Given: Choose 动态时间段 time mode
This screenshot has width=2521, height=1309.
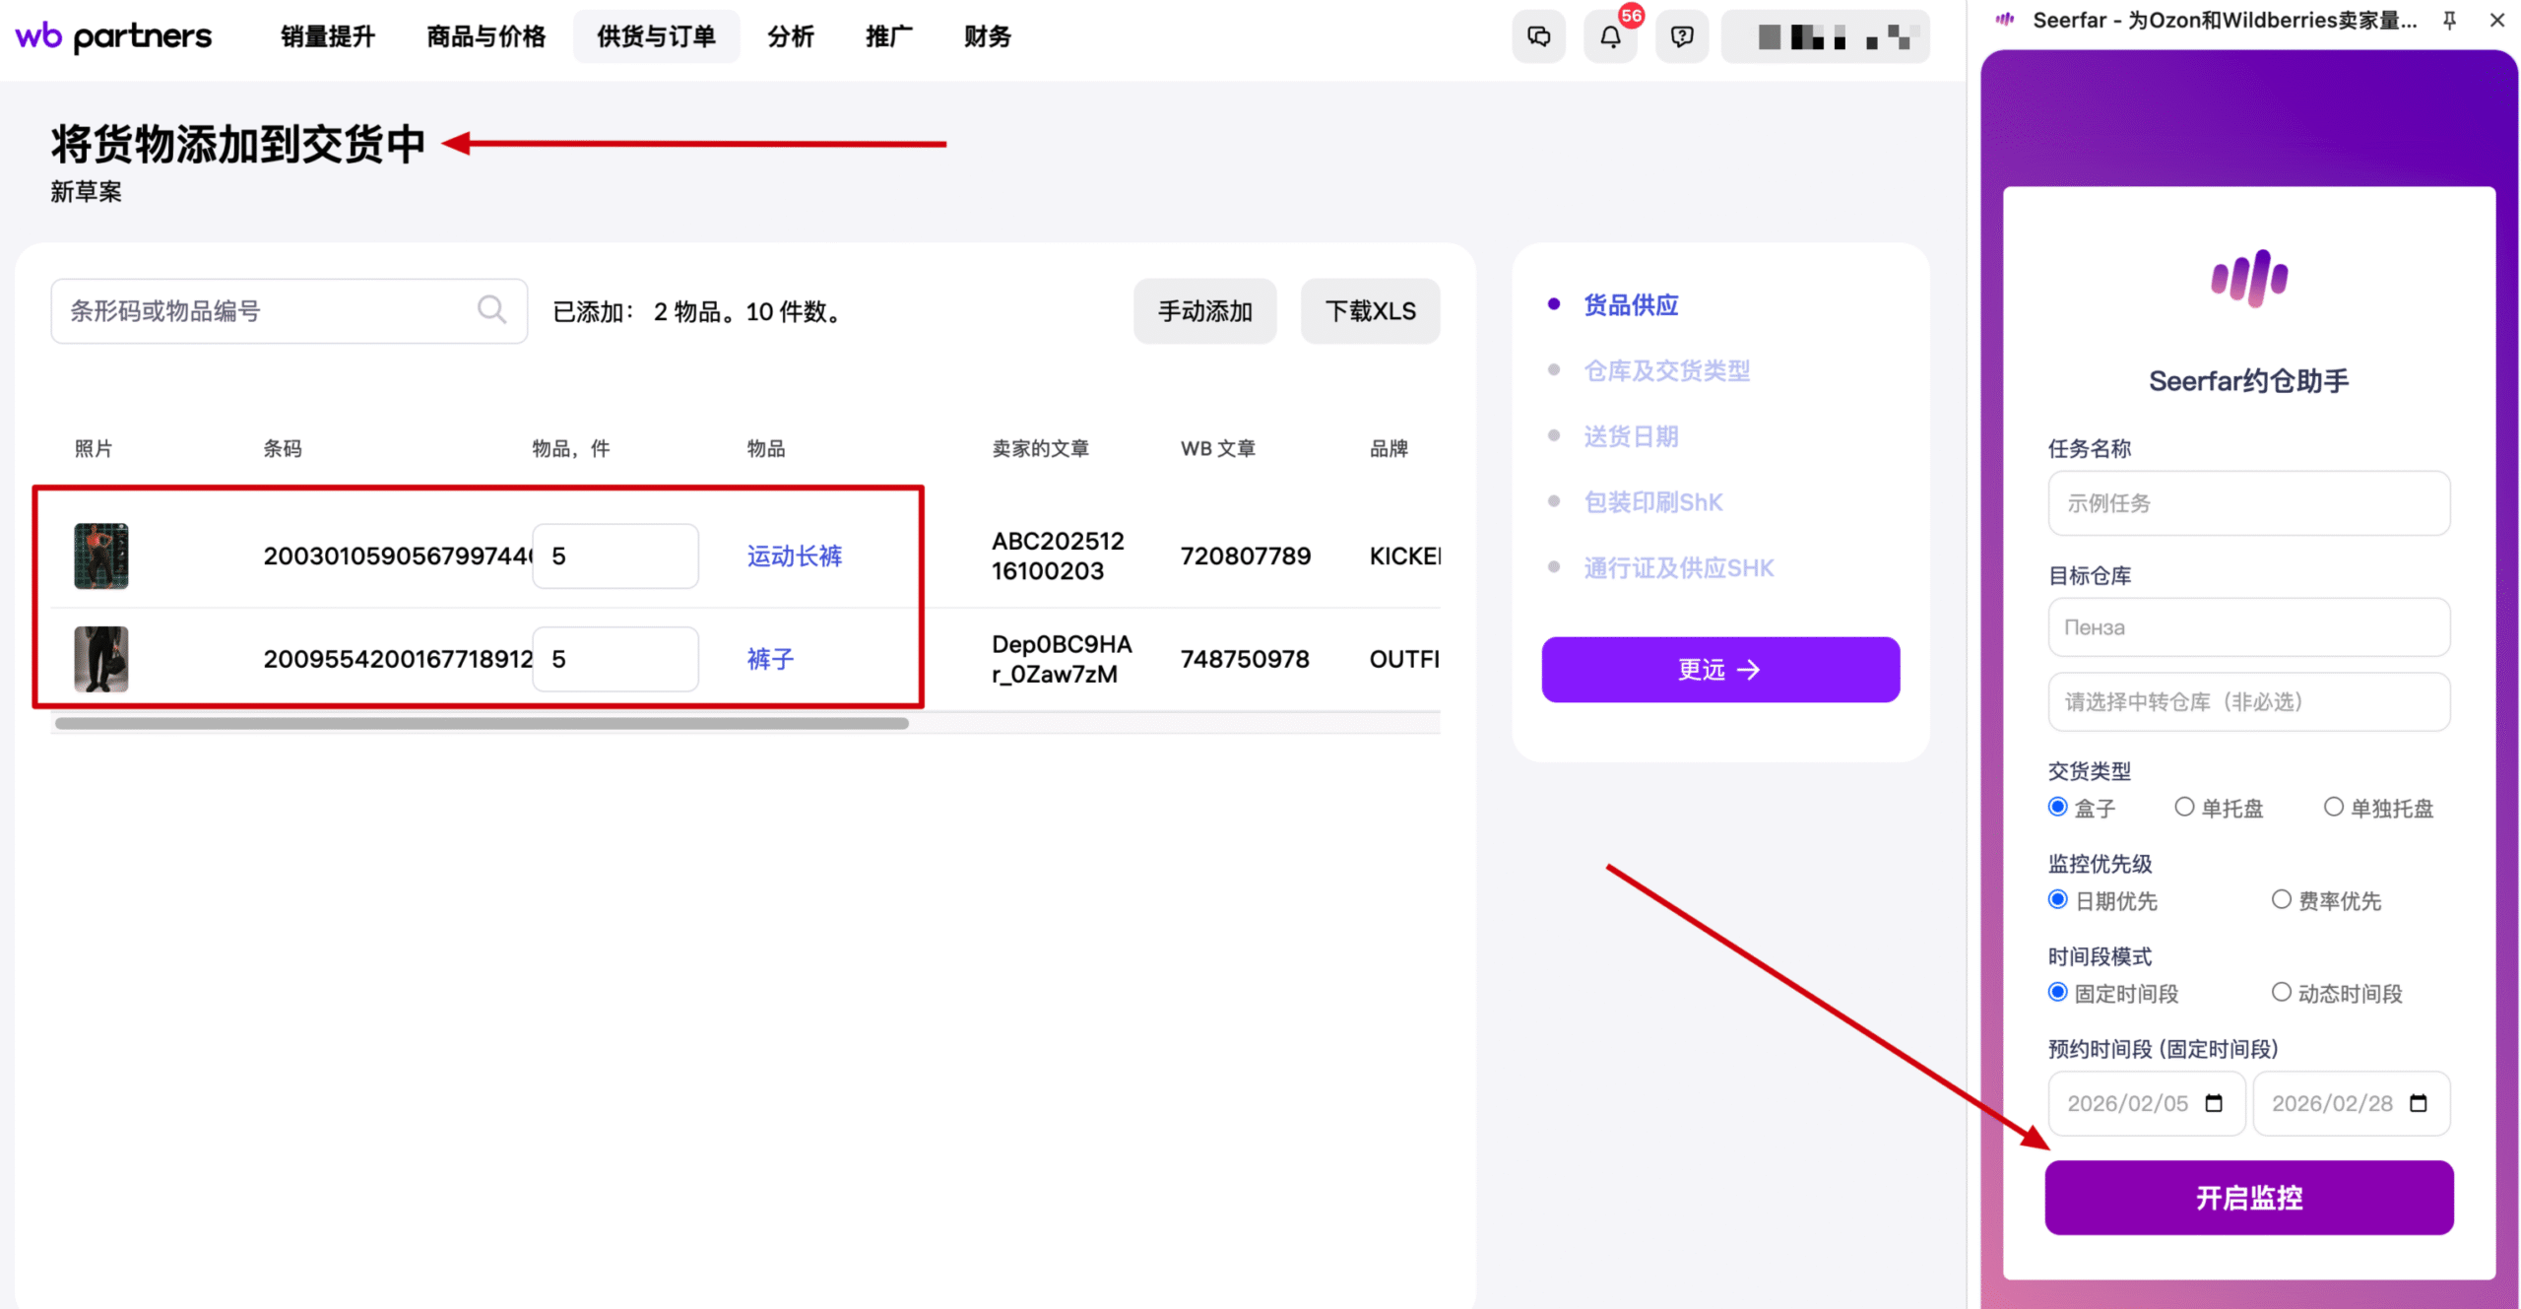Looking at the screenshot, I should pyautogui.click(x=2281, y=992).
